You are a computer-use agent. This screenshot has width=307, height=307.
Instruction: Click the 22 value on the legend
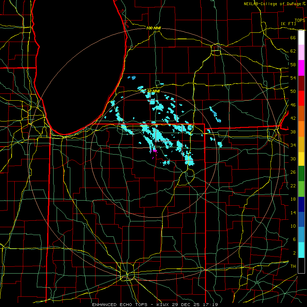tap(293, 186)
